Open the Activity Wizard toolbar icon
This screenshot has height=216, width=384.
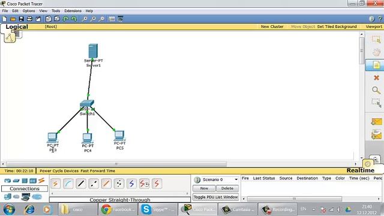38,19
